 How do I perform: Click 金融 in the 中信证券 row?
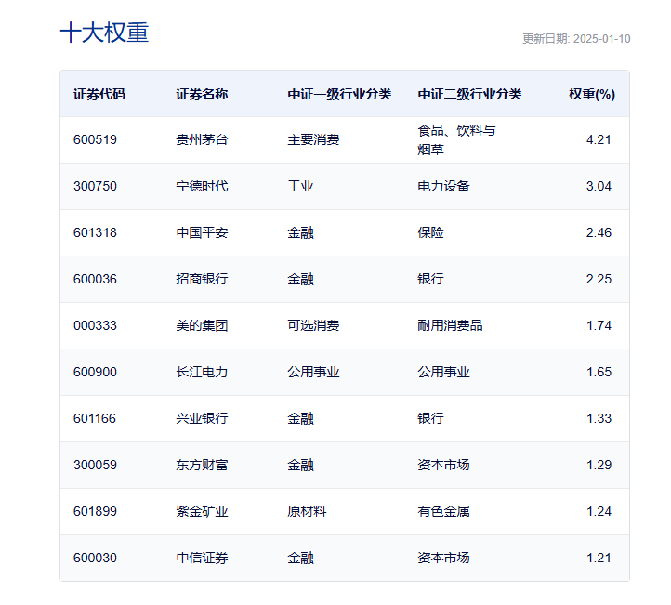coord(300,558)
